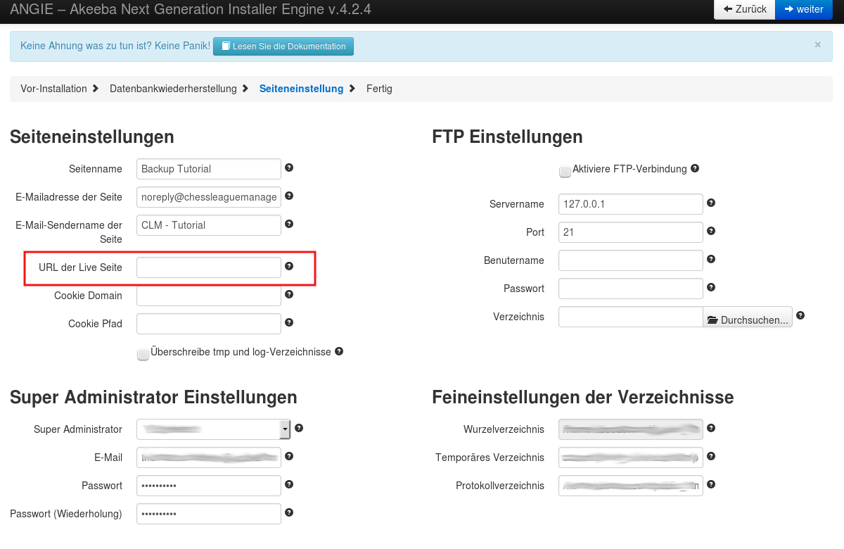The height and width of the screenshot is (549, 844).
Task: Click the Seiteneinstellung breadcrumb step
Action: pos(301,89)
